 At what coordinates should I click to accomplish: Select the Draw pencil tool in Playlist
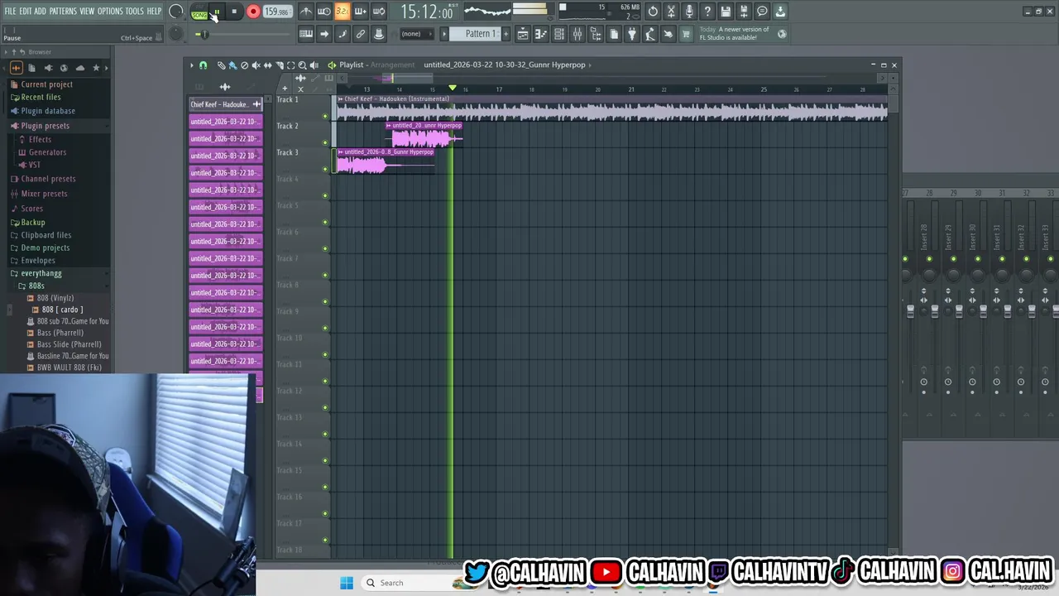[x=221, y=65]
